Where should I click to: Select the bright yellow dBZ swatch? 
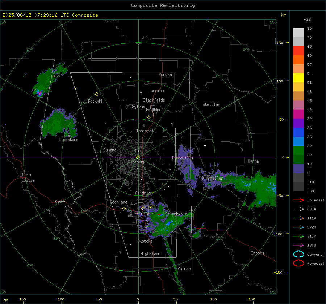pyautogui.click(x=298, y=78)
